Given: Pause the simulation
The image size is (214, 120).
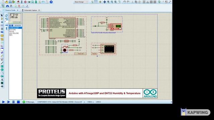Looking at the screenshot, I should click(13, 102).
